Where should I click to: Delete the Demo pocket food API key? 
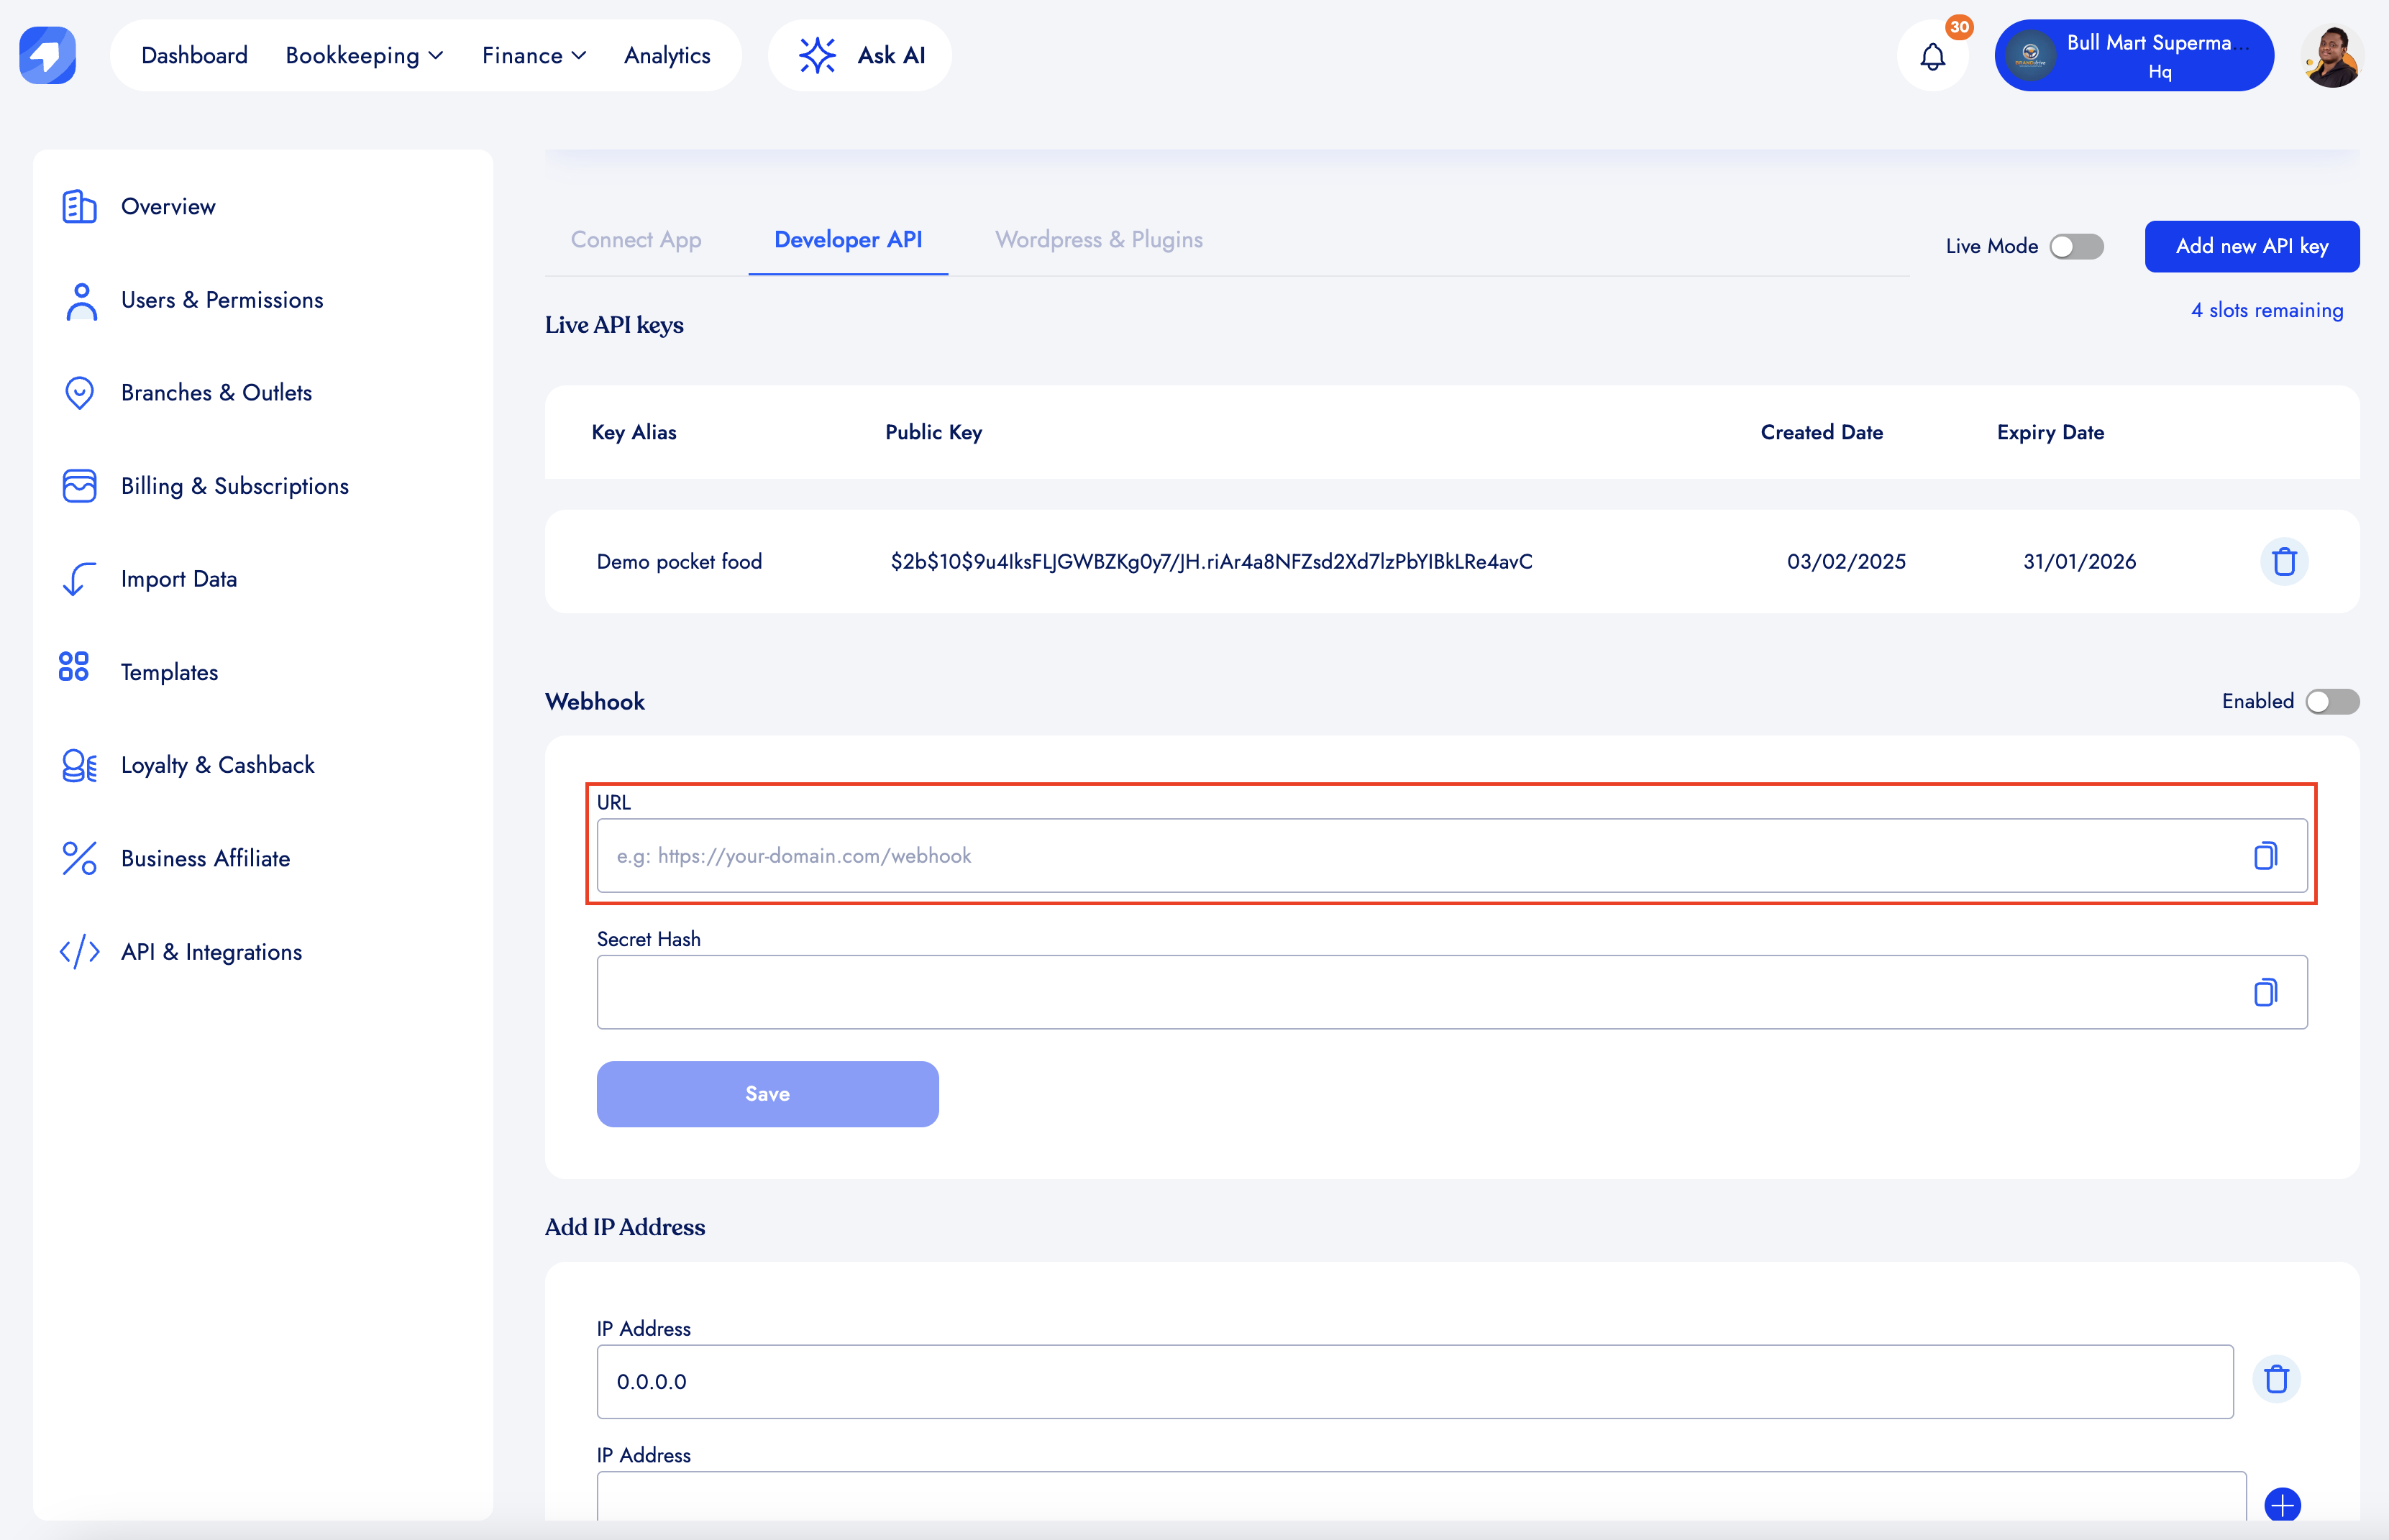click(2283, 562)
